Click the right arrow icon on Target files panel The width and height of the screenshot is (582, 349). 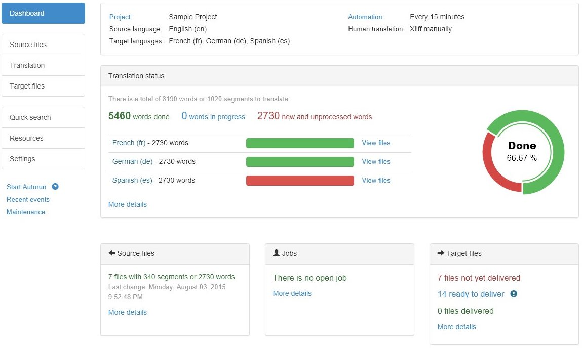coord(441,253)
